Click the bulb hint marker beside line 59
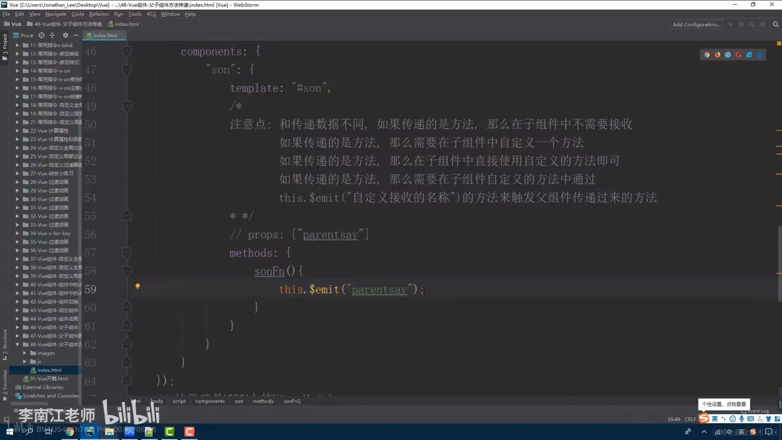782x440 pixels. tap(138, 286)
